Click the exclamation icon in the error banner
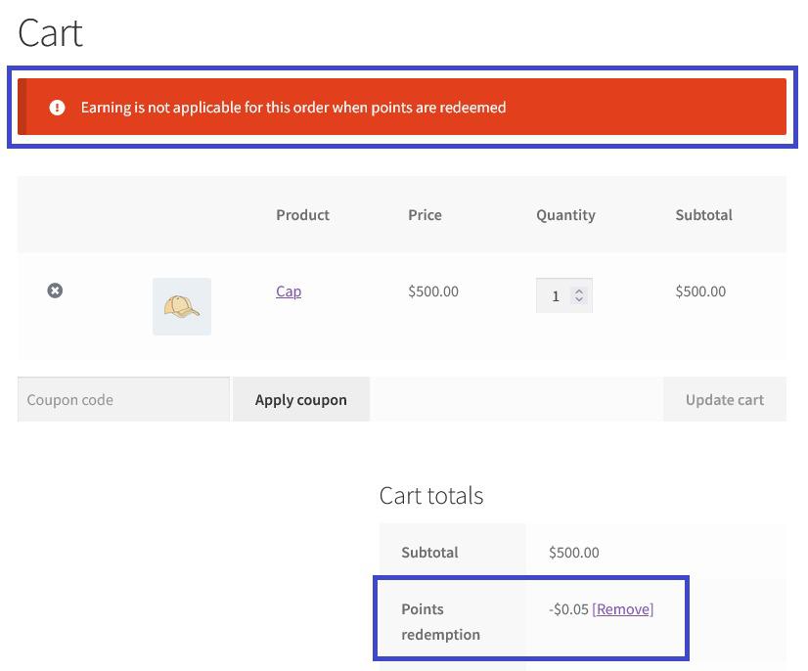 click(57, 108)
